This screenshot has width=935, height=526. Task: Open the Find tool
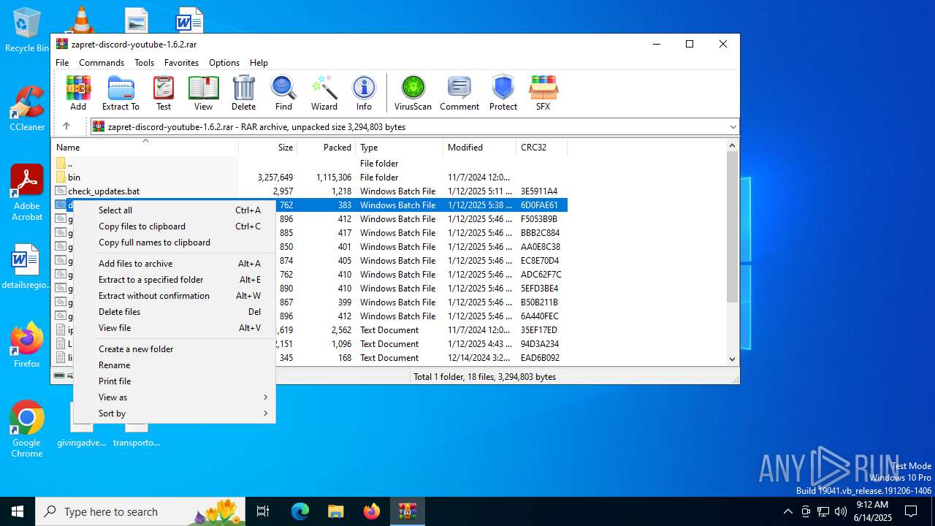tap(283, 93)
